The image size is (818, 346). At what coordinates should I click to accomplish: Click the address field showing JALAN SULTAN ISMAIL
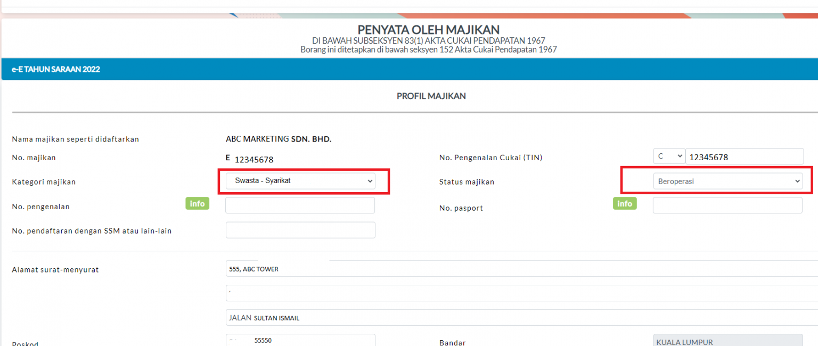pyautogui.click(x=373, y=317)
